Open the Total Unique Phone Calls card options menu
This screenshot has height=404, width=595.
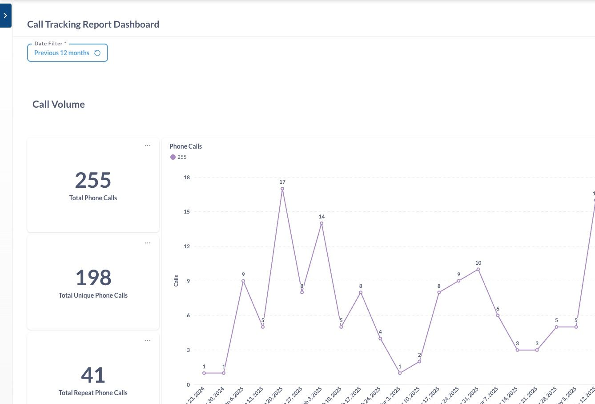148,242
